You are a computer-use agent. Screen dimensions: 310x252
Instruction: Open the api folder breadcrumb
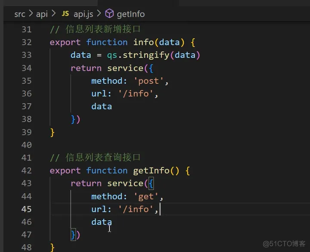42,14
